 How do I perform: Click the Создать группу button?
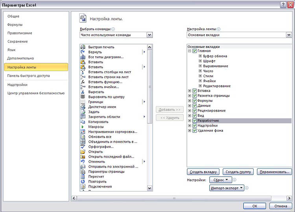pyautogui.click(x=238, y=172)
